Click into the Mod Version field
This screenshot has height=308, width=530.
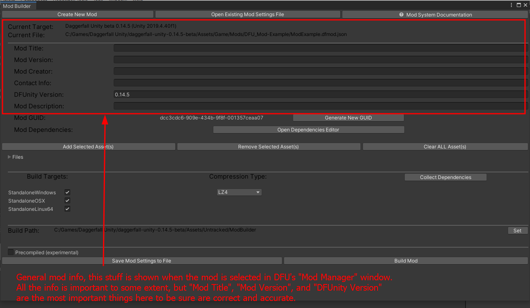coord(321,60)
